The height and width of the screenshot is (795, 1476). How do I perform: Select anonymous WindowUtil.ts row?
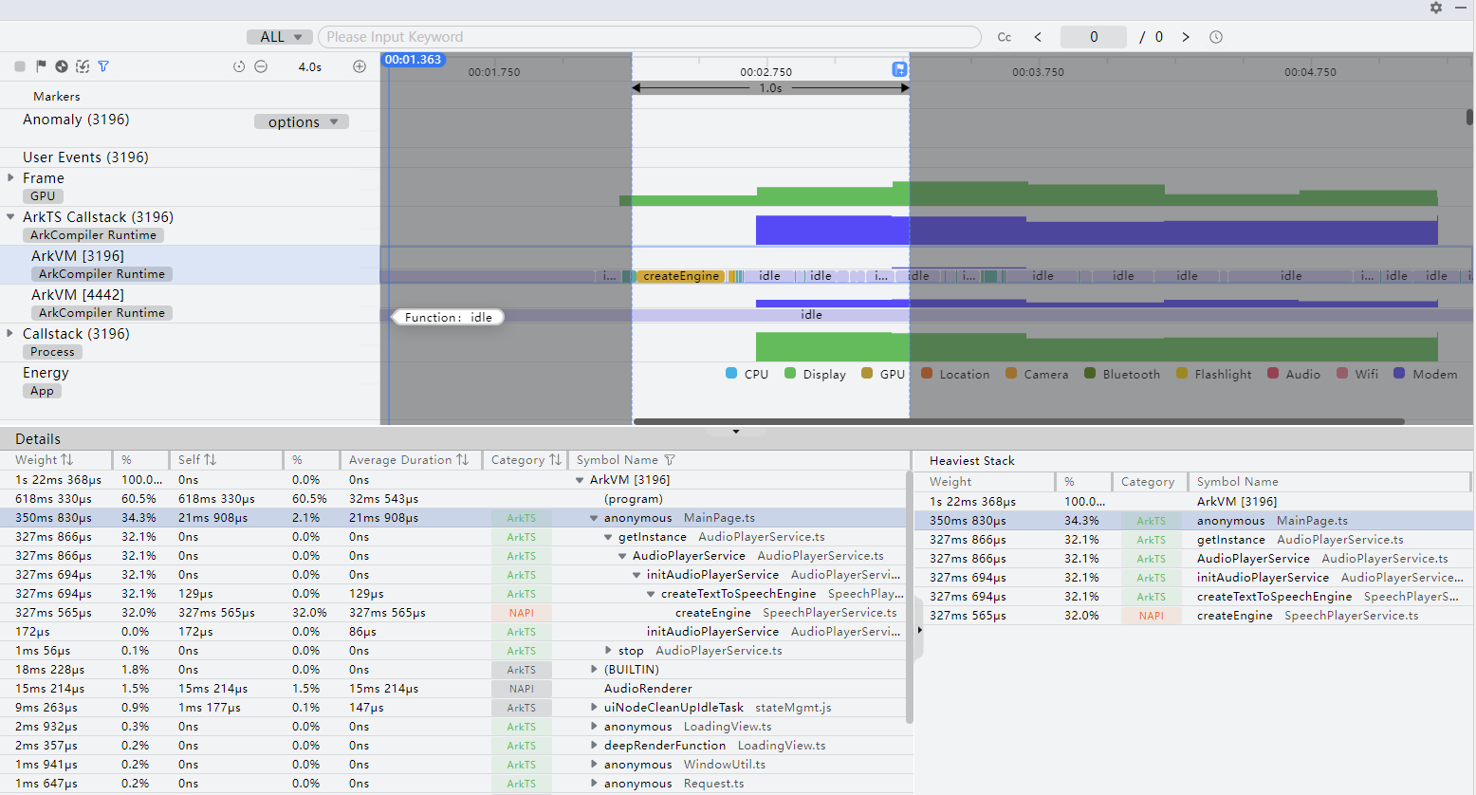point(453,765)
